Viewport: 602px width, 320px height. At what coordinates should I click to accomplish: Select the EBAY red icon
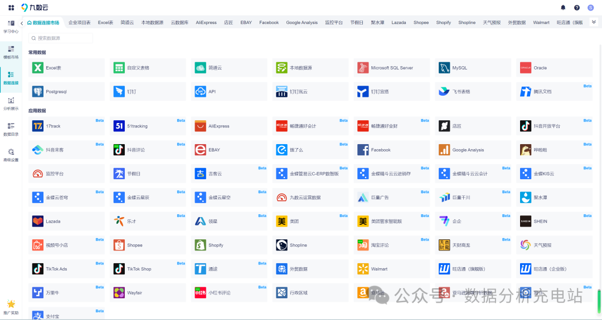coord(201,150)
